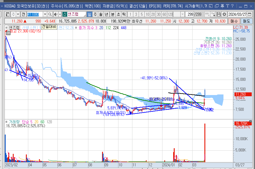Switch to the yearly (년) chart period

pos(106,15)
